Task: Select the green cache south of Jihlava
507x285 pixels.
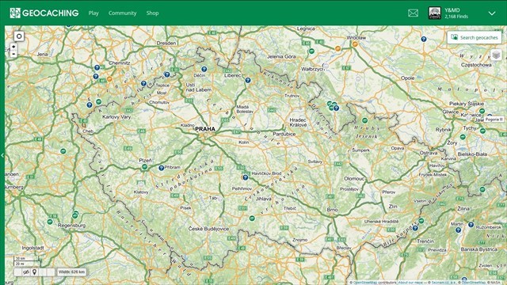Action: point(252,218)
